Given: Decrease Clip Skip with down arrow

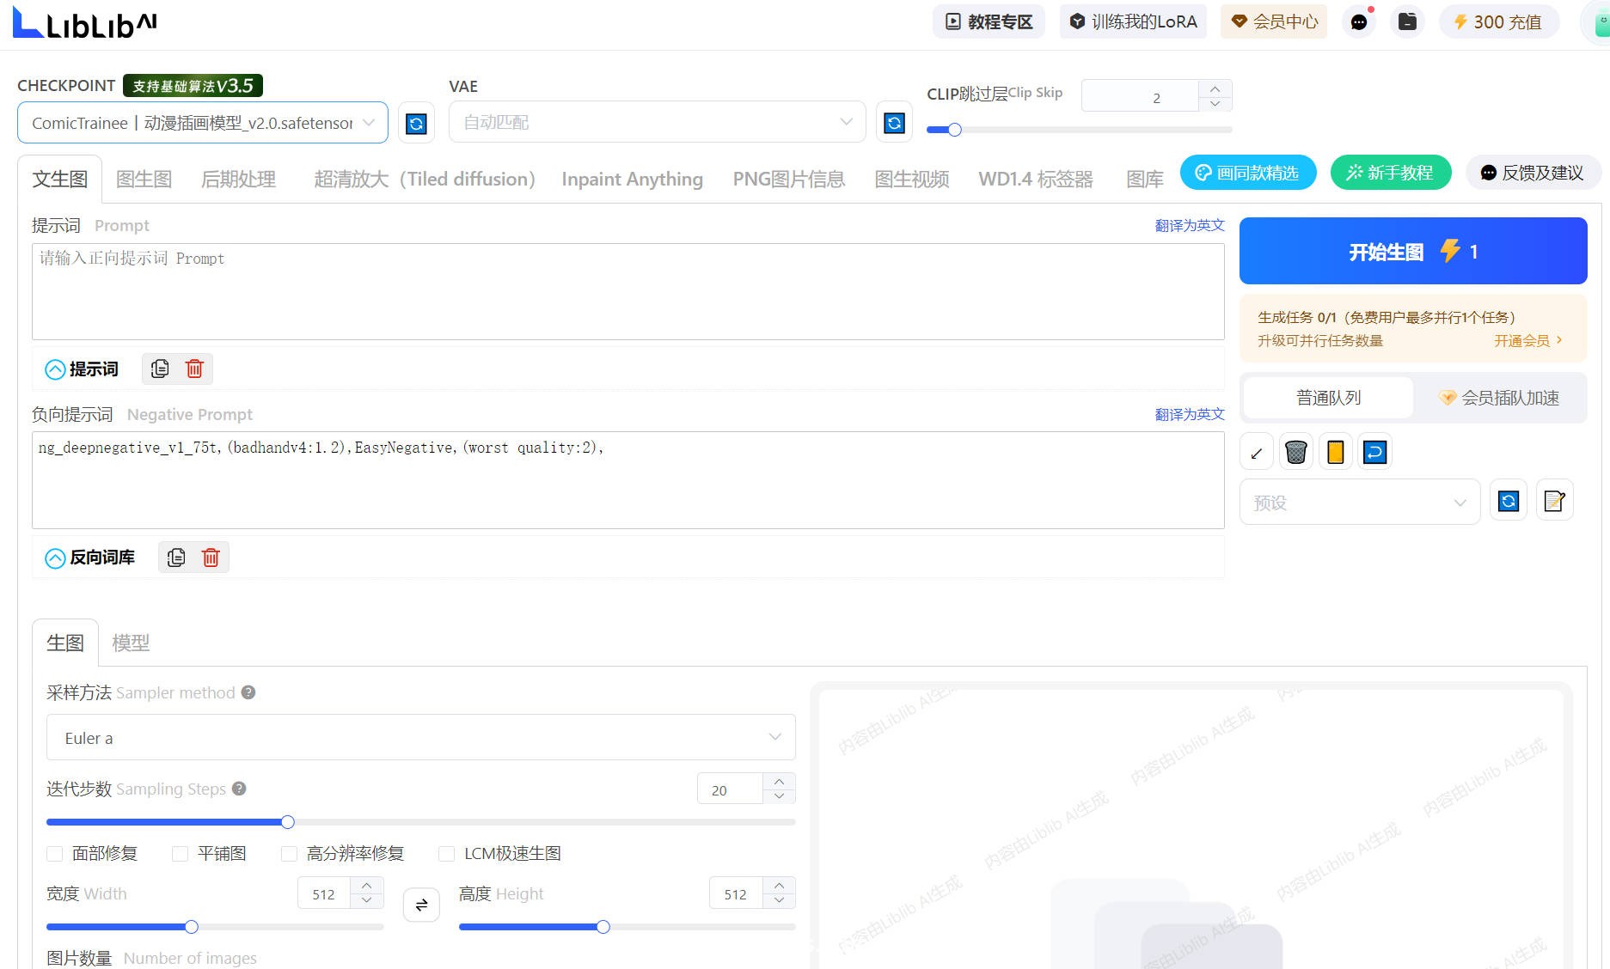Looking at the screenshot, I should pos(1215,104).
